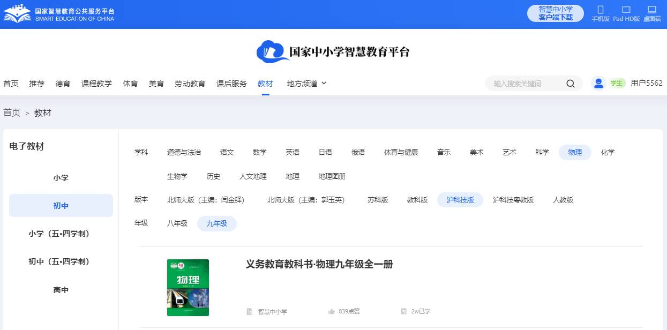This screenshot has width=667, height=330.
Task: Filter by subject 人文地理
Action: click(253, 176)
